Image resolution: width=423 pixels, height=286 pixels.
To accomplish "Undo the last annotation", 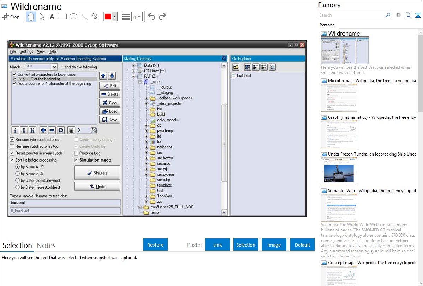I will (151, 17).
